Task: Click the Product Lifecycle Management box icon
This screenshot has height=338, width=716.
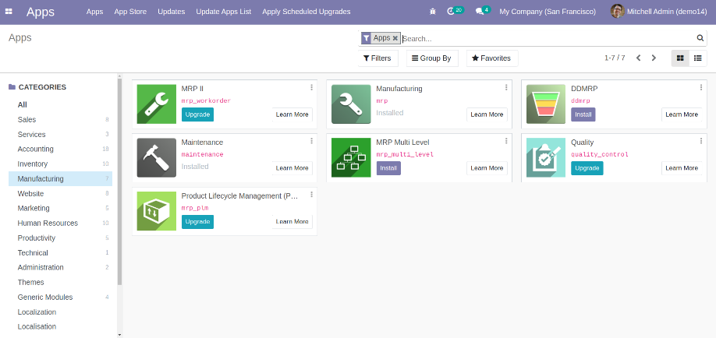Action: 157,211
